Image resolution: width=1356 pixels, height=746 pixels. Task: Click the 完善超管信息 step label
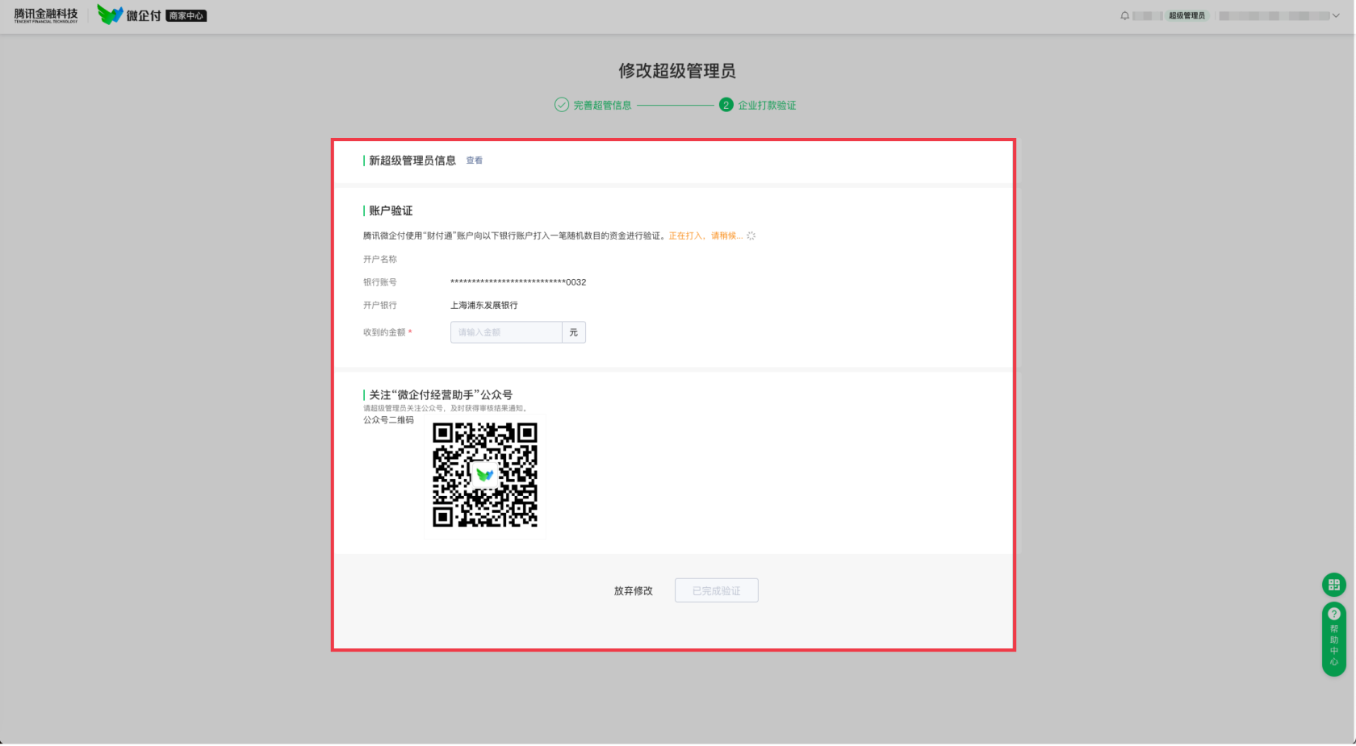click(603, 106)
